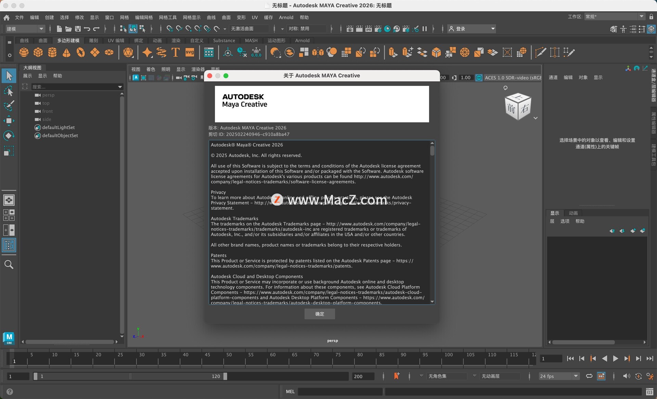657x399 pixels.
Task: Pick the Move tool
Action: point(9,121)
